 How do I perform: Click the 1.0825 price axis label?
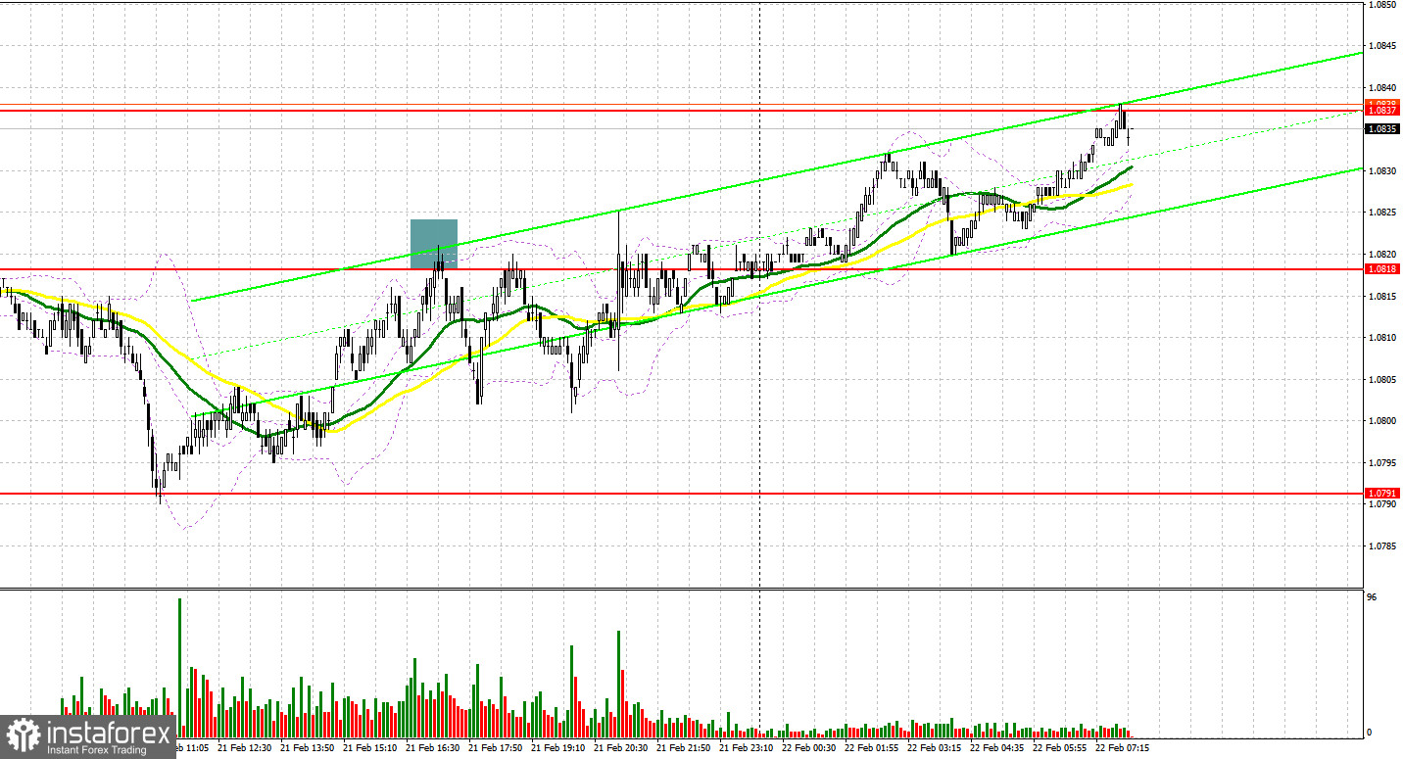(1381, 213)
